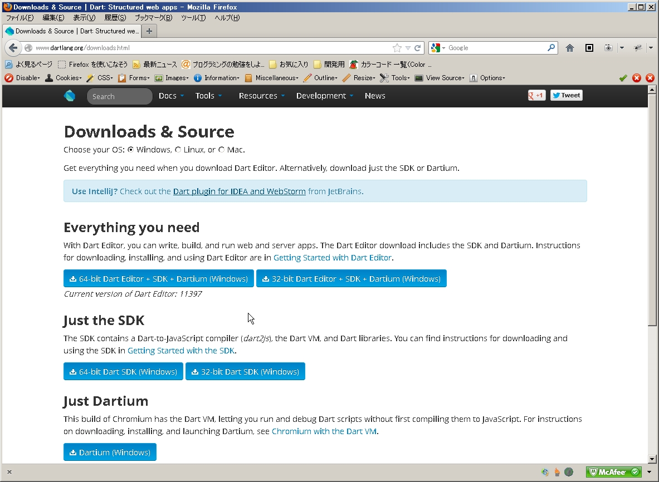Reload the page using the refresh icon
The width and height of the screenshot is (659, 482).
417,48
